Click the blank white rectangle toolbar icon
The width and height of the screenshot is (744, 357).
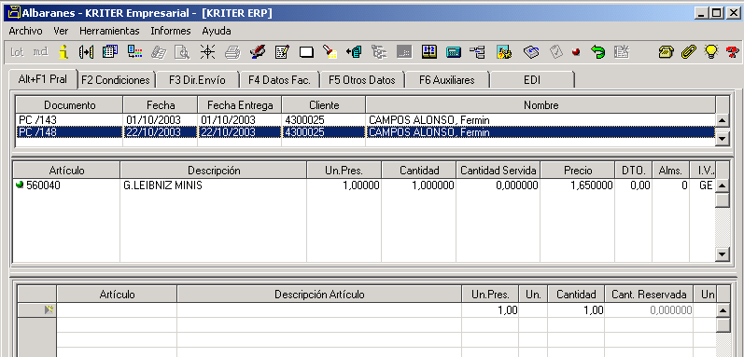click(306, 52)
